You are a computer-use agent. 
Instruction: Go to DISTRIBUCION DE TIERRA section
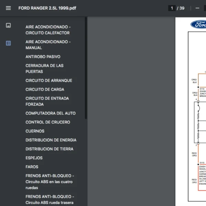click(49, 149)
